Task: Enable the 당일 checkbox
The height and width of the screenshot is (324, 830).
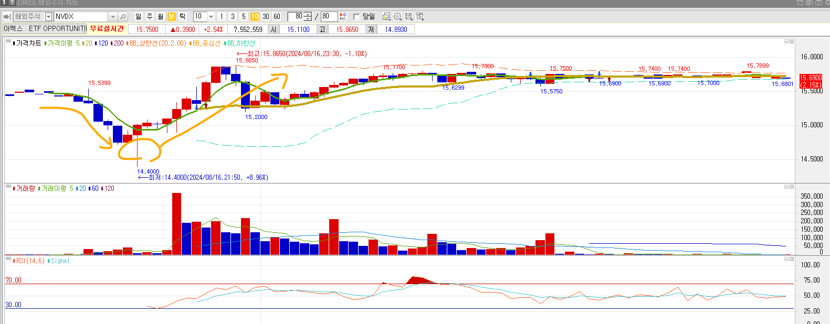Action: point(357,17)
